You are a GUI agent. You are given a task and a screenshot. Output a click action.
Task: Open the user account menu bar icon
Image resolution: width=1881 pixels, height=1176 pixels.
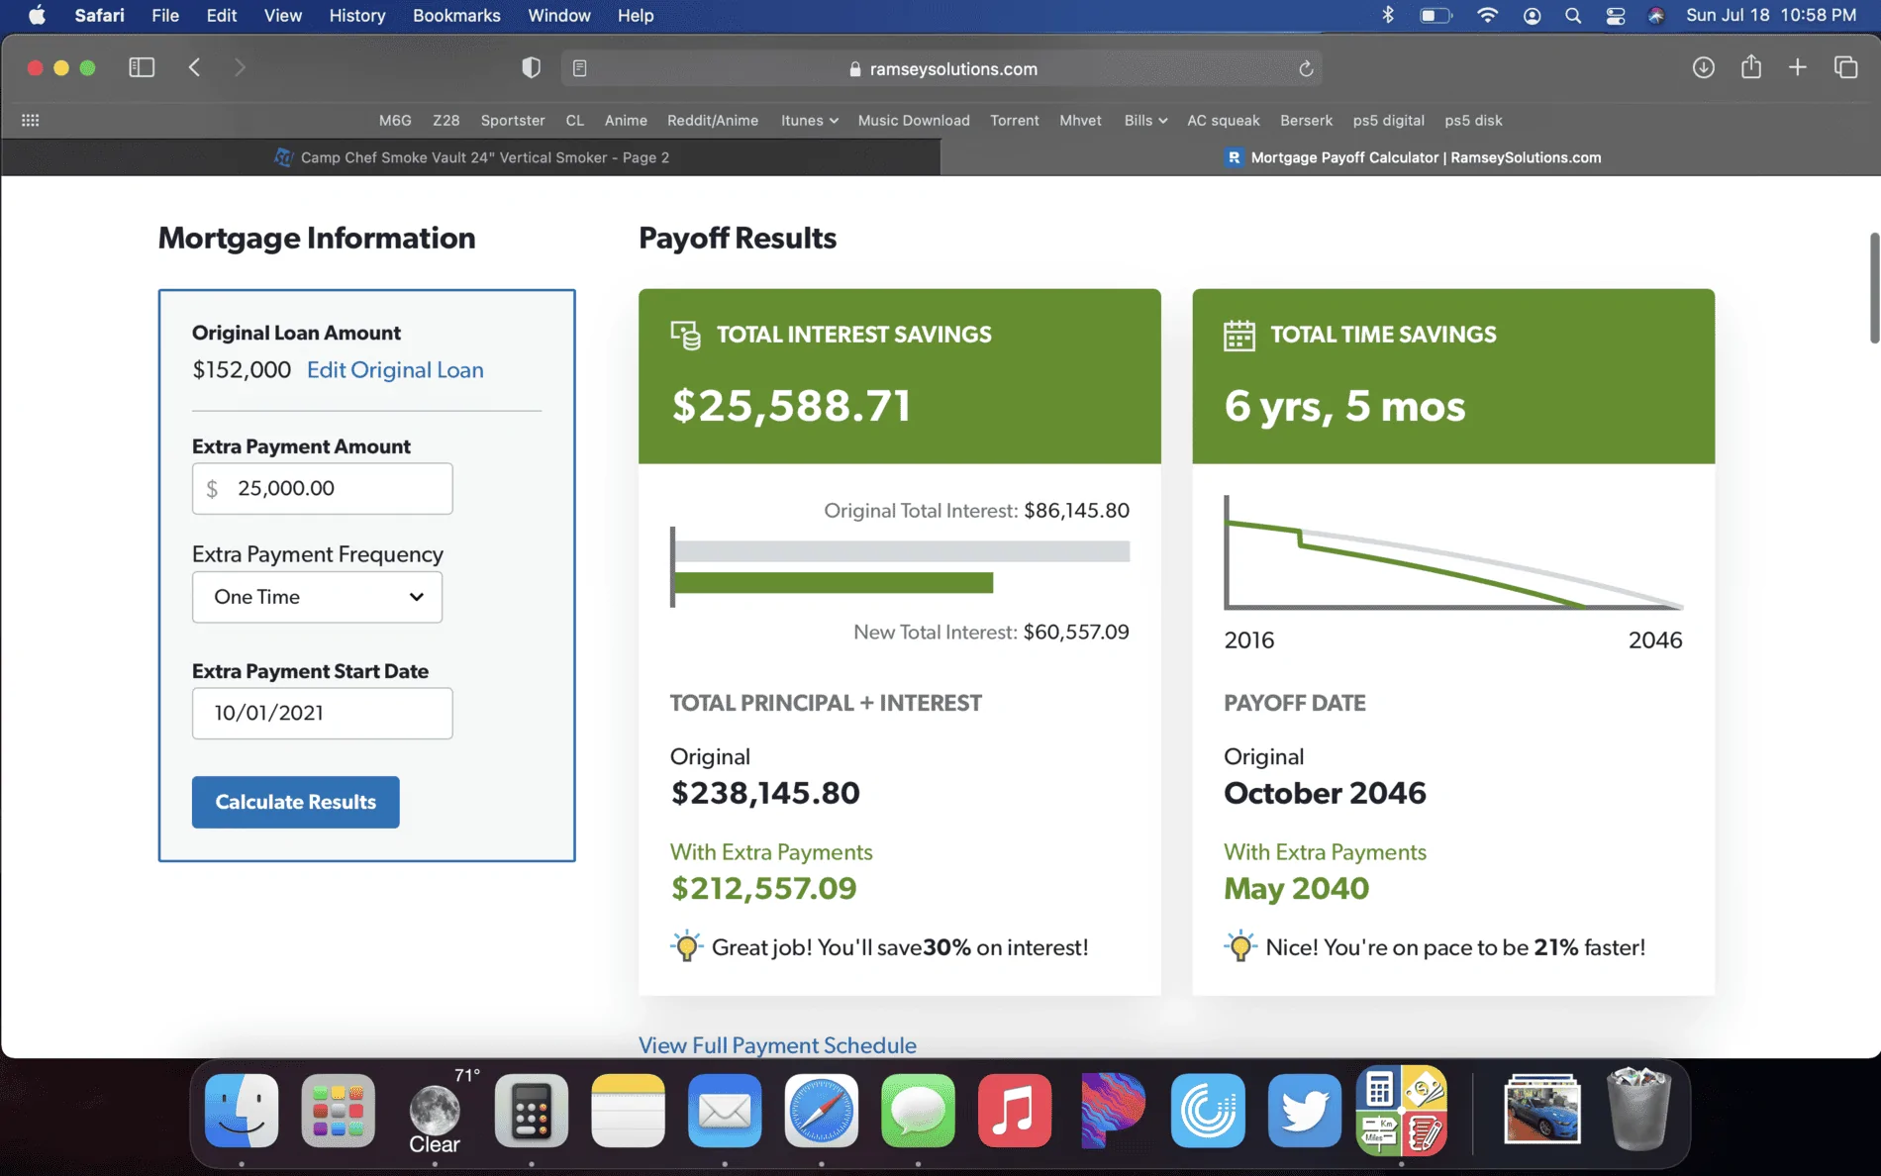pyautogui.click(x=1532, y=15)
